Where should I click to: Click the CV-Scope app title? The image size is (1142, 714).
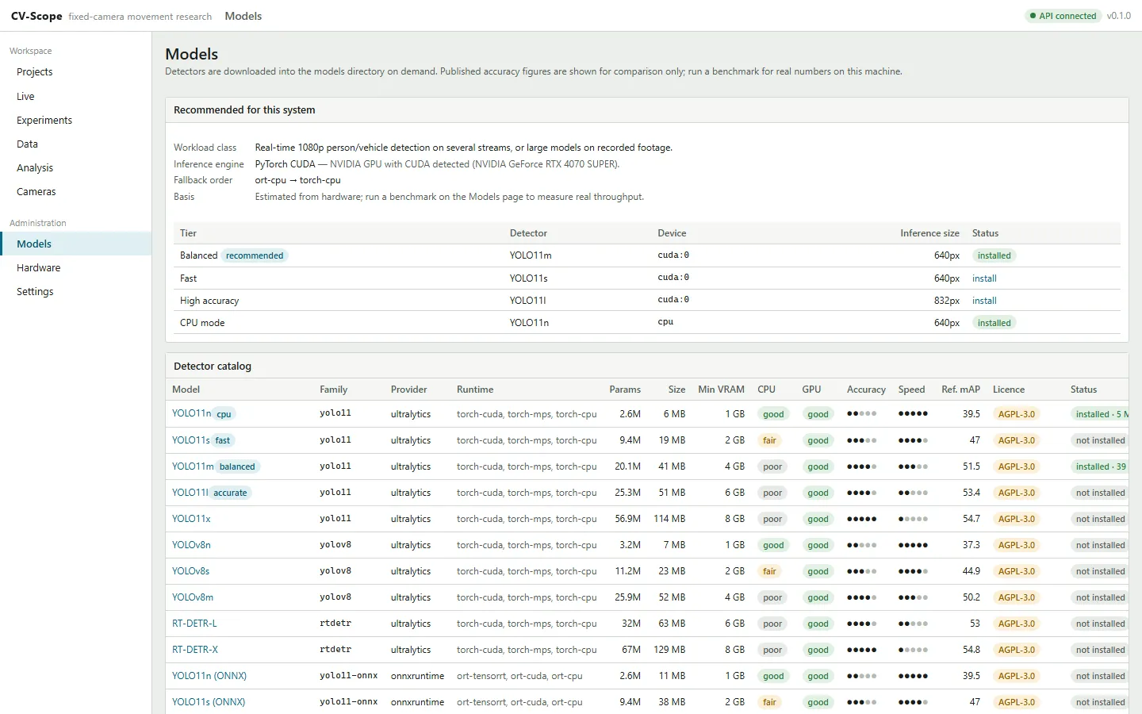(x=36, y=16)
